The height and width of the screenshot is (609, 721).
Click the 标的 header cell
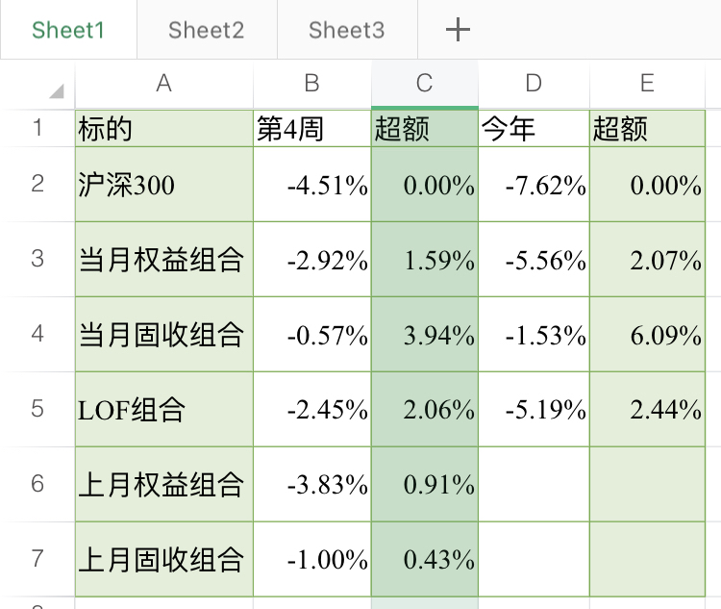pos(163,129)
